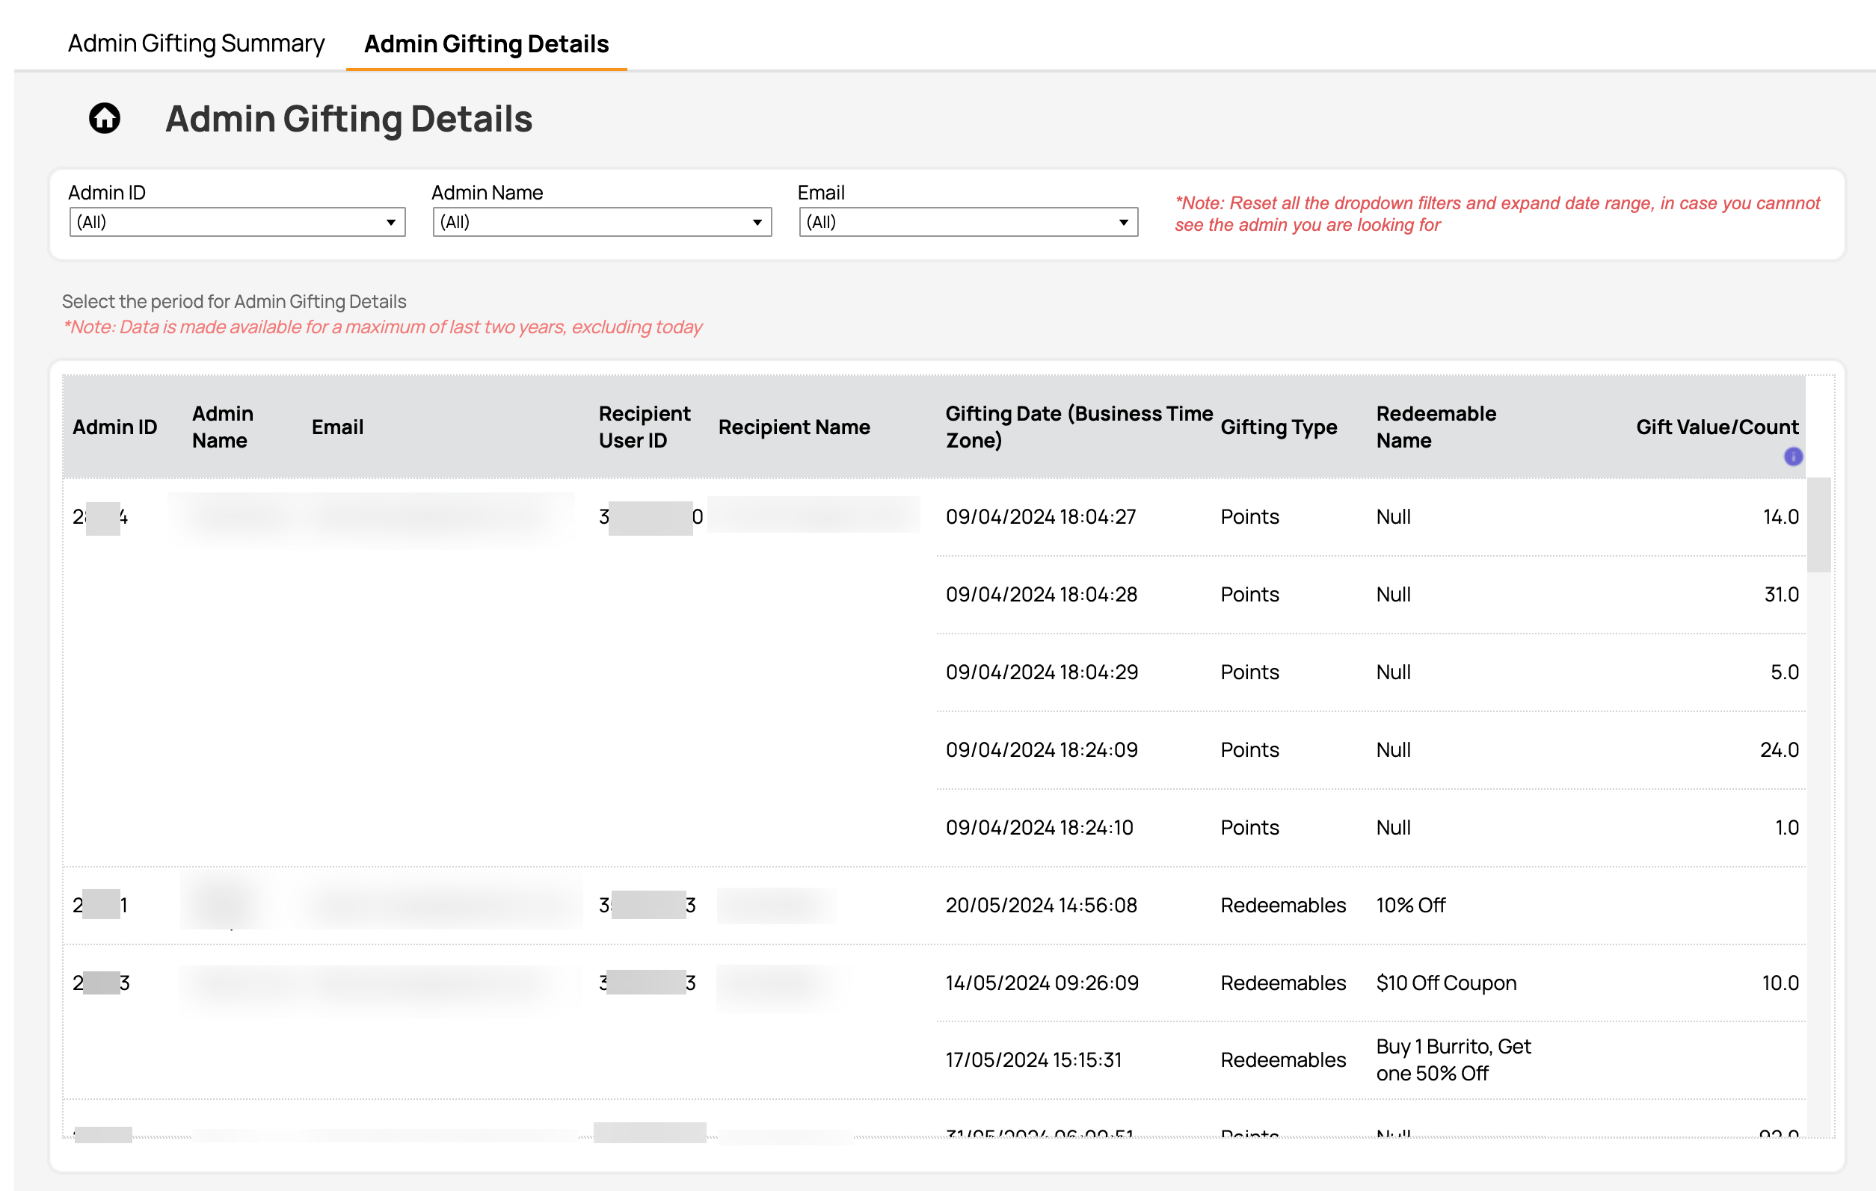Switch to the Admin Gifting Summary tab

[197, 43]
